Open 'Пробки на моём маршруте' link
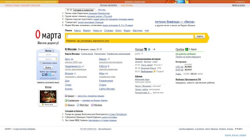 188,57
